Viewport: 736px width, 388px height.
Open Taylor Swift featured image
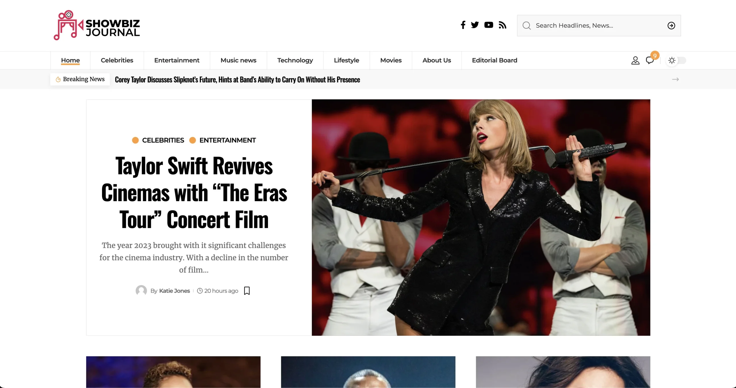coord(481,218)
